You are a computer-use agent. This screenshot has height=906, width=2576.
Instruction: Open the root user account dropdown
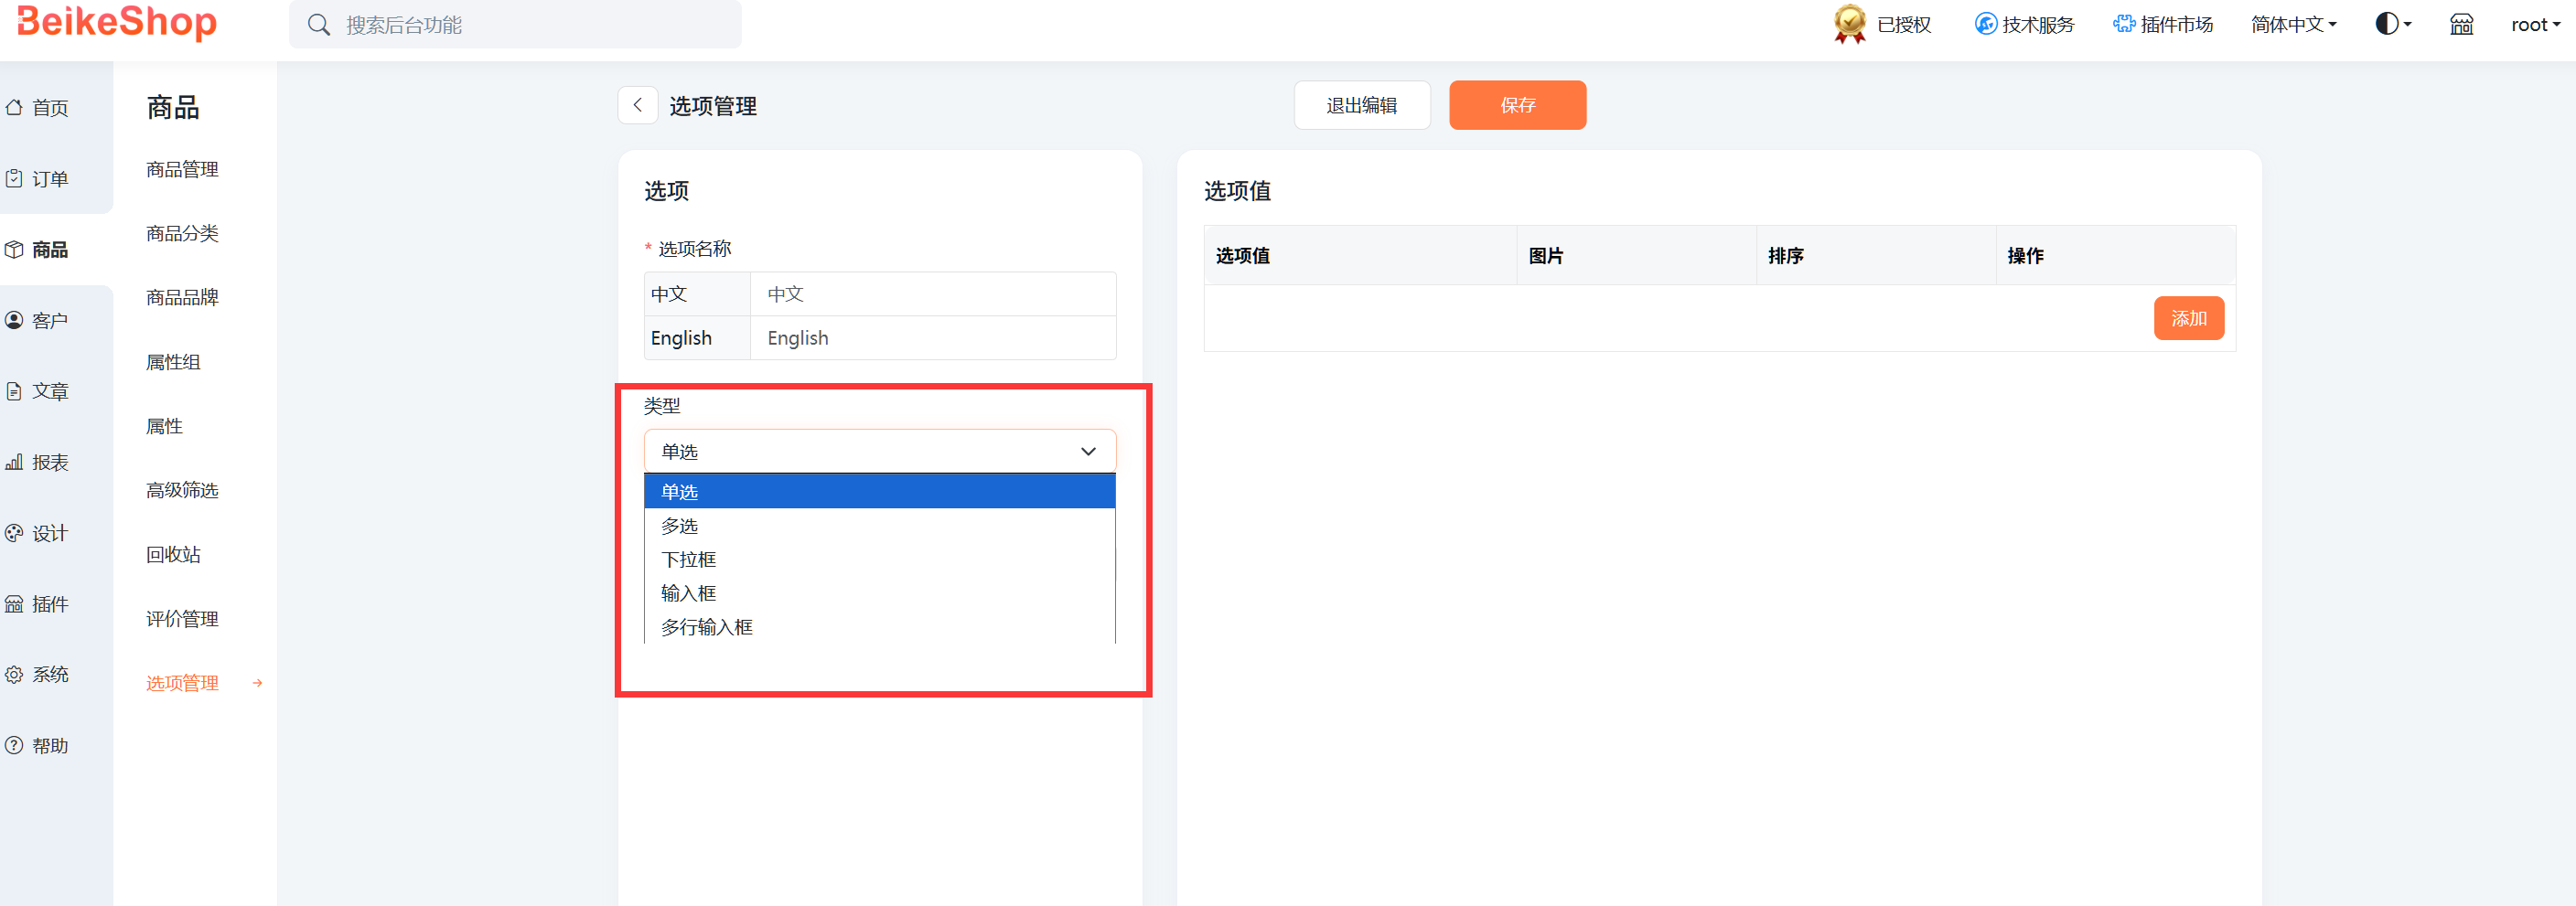coord(2534,24)
